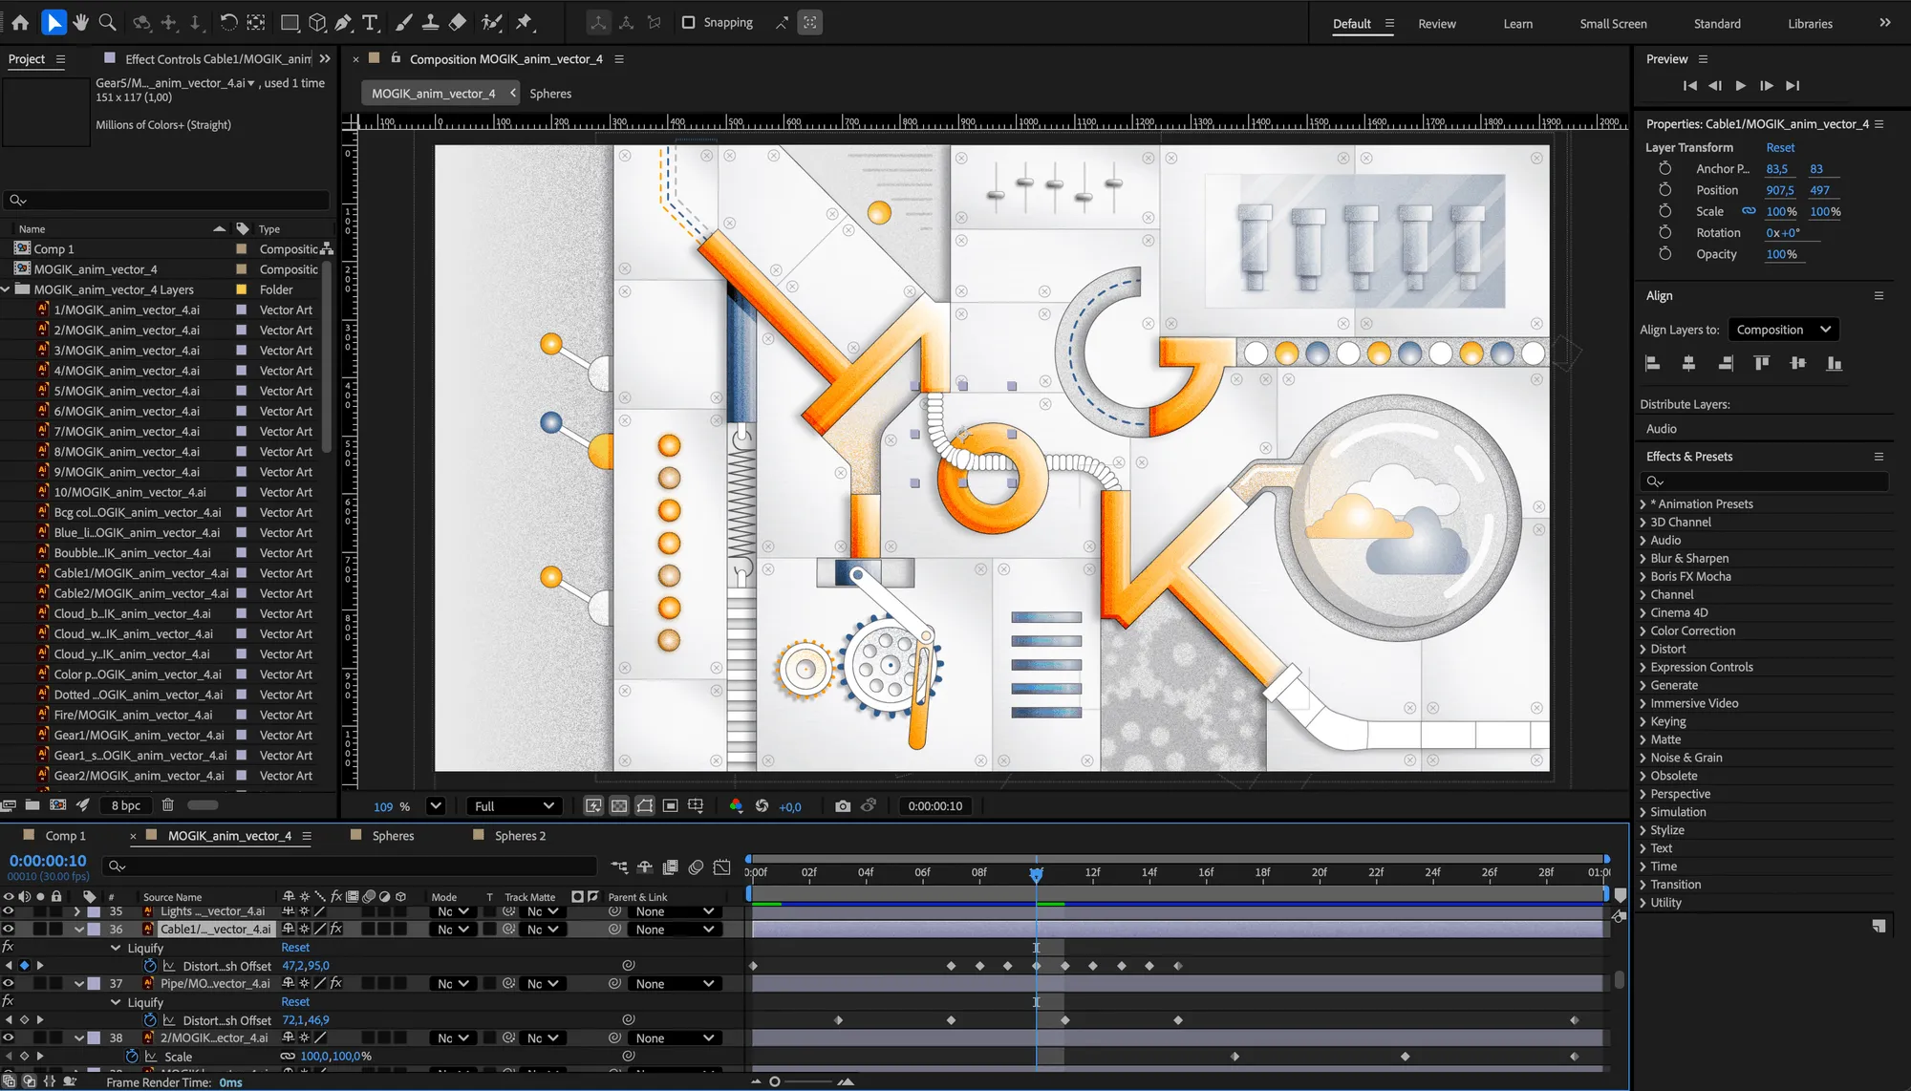Toggle transparency grid in viewer
Screen dimensions: 1911x1091
pyautogui.click(x=619, y=806)
